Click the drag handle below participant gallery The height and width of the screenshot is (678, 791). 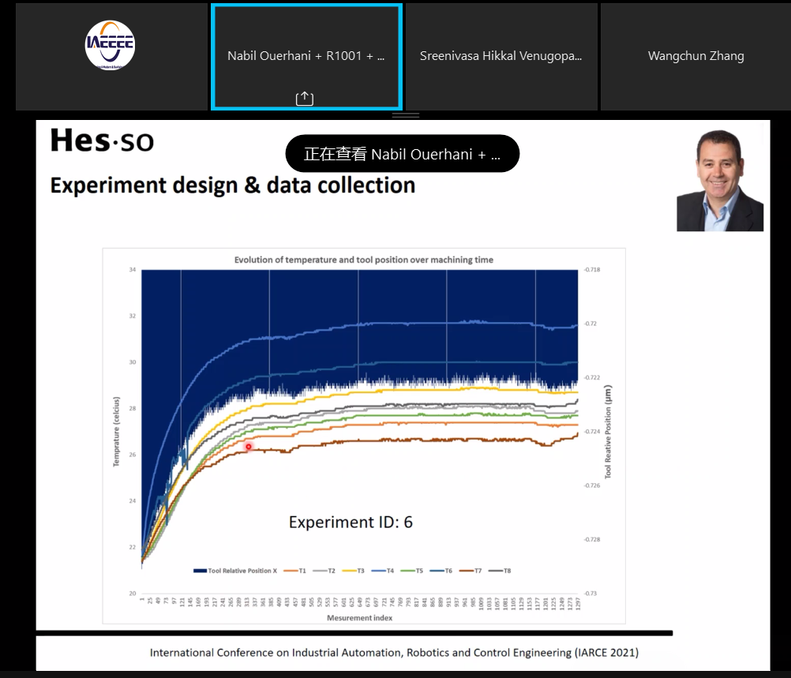coord(406,115)
